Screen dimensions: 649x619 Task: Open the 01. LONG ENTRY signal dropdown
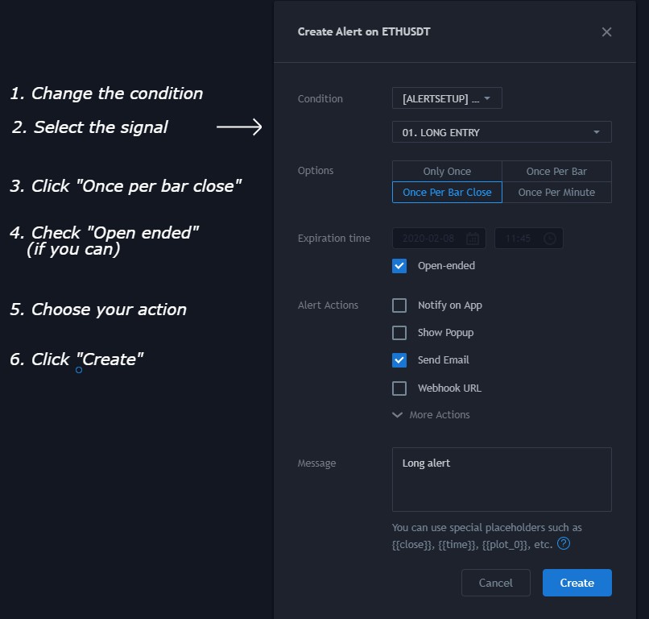502,132
